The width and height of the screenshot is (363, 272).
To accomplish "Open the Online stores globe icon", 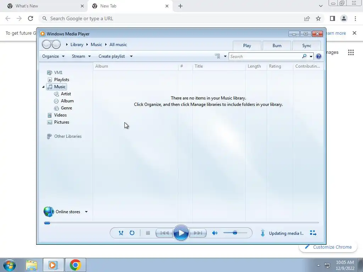I will [x=49, y=212].
